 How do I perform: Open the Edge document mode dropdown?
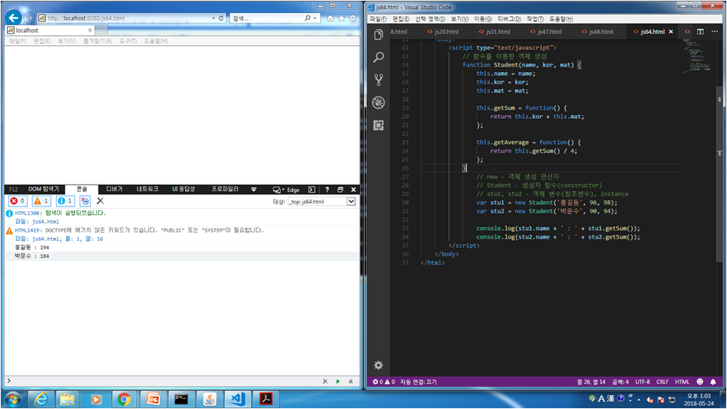[x=286, y=190]
